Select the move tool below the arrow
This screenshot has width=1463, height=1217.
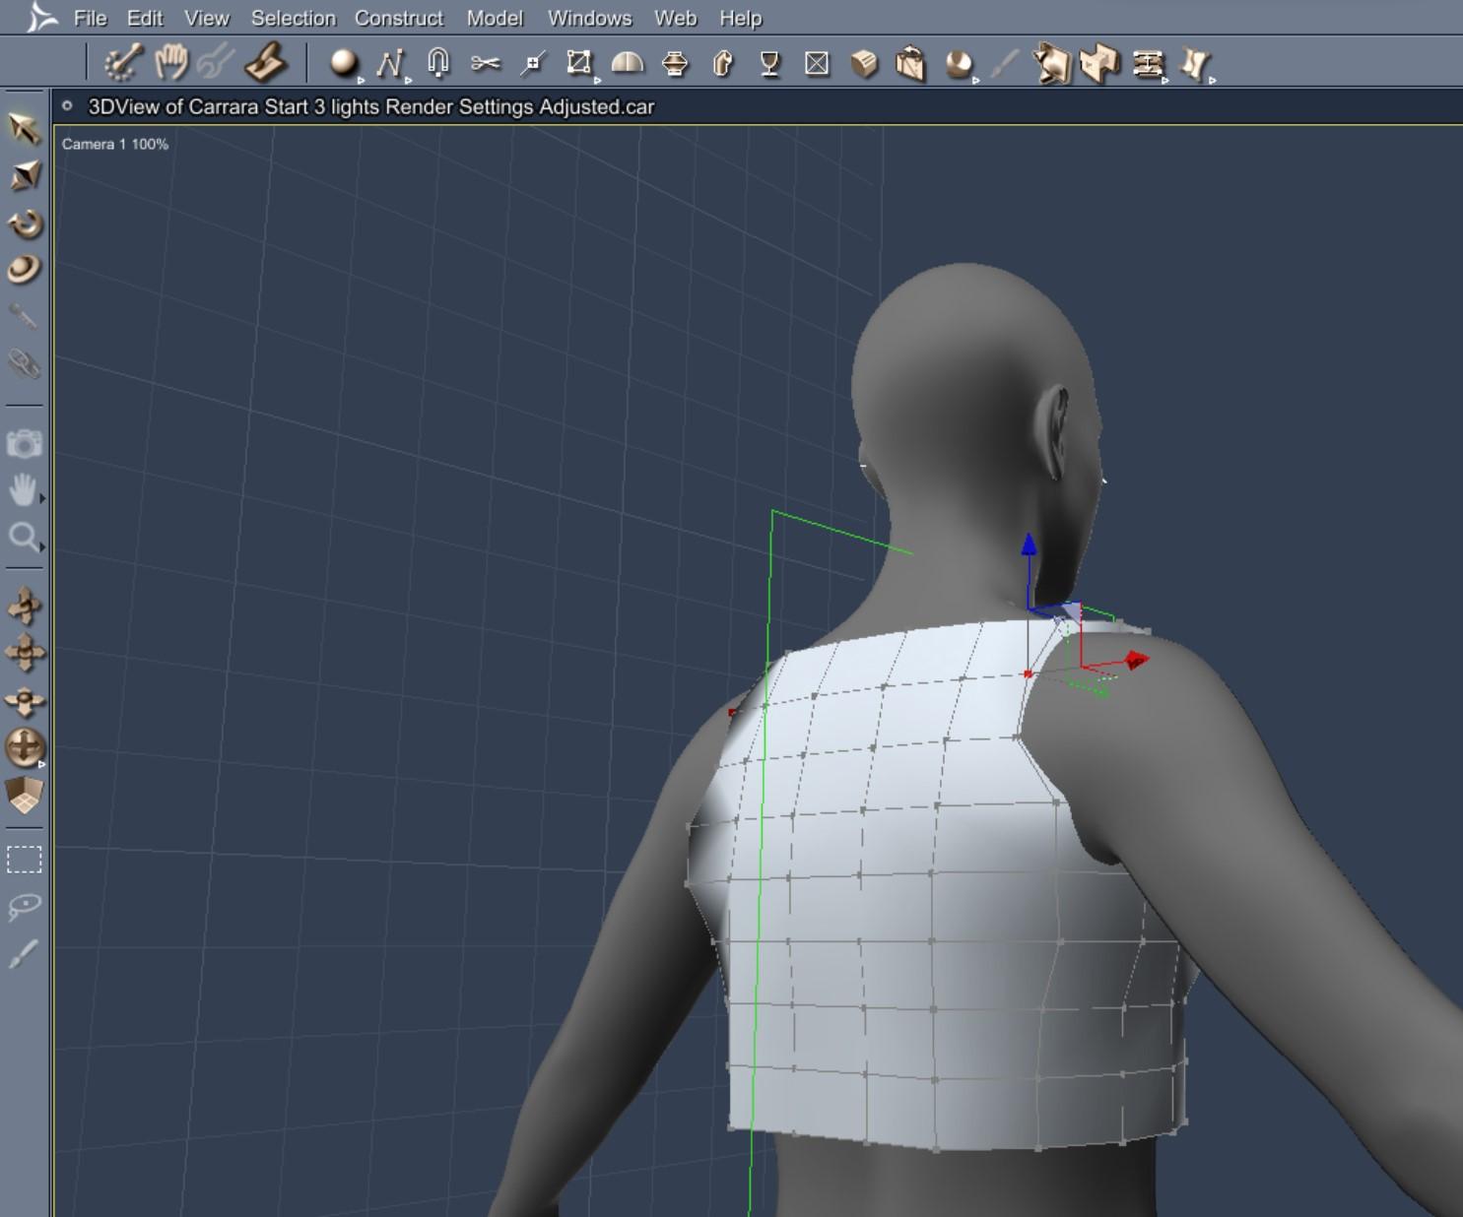click(25, 175)
